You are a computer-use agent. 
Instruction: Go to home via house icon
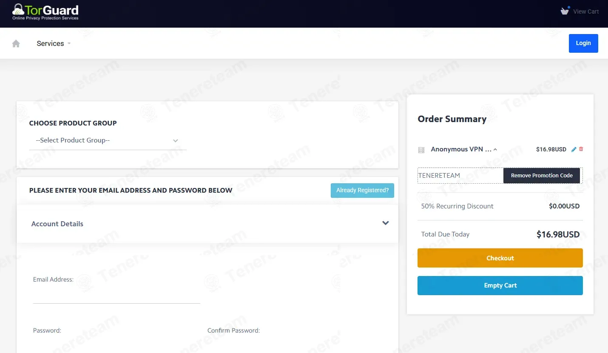click(x=16, y=43)
